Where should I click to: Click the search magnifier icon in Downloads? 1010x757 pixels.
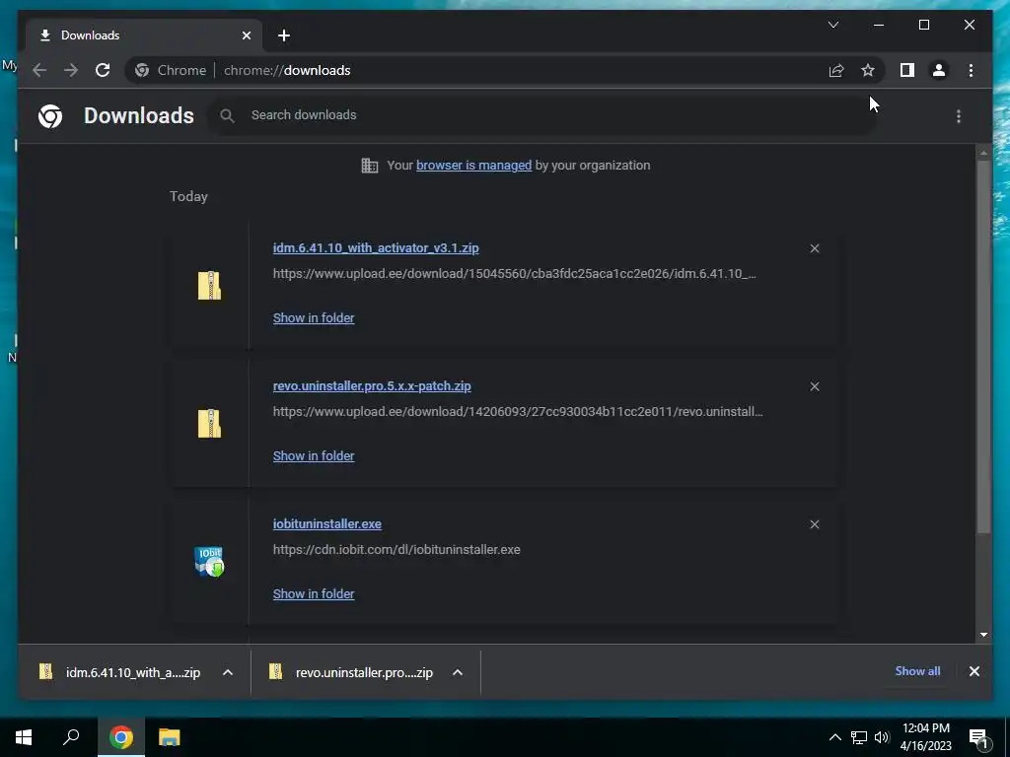tap(227, 116)
